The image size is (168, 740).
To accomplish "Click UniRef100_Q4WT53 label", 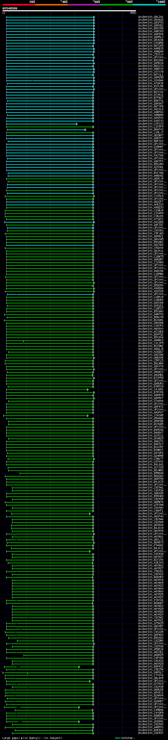I will click(151, 314).
